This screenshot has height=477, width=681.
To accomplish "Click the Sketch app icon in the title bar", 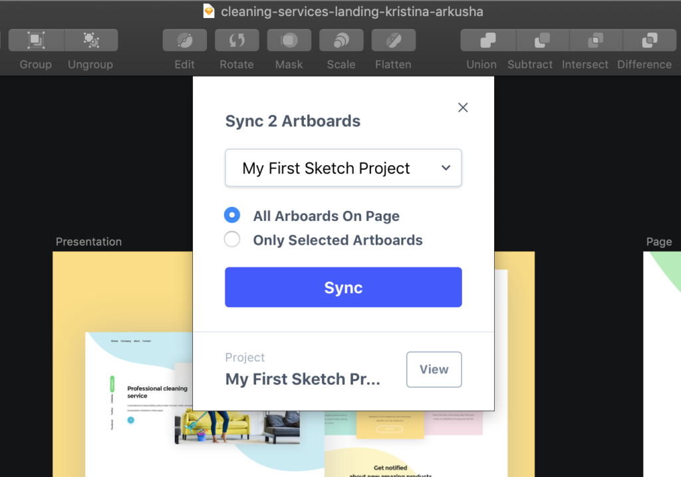I will tap(208, 11).
